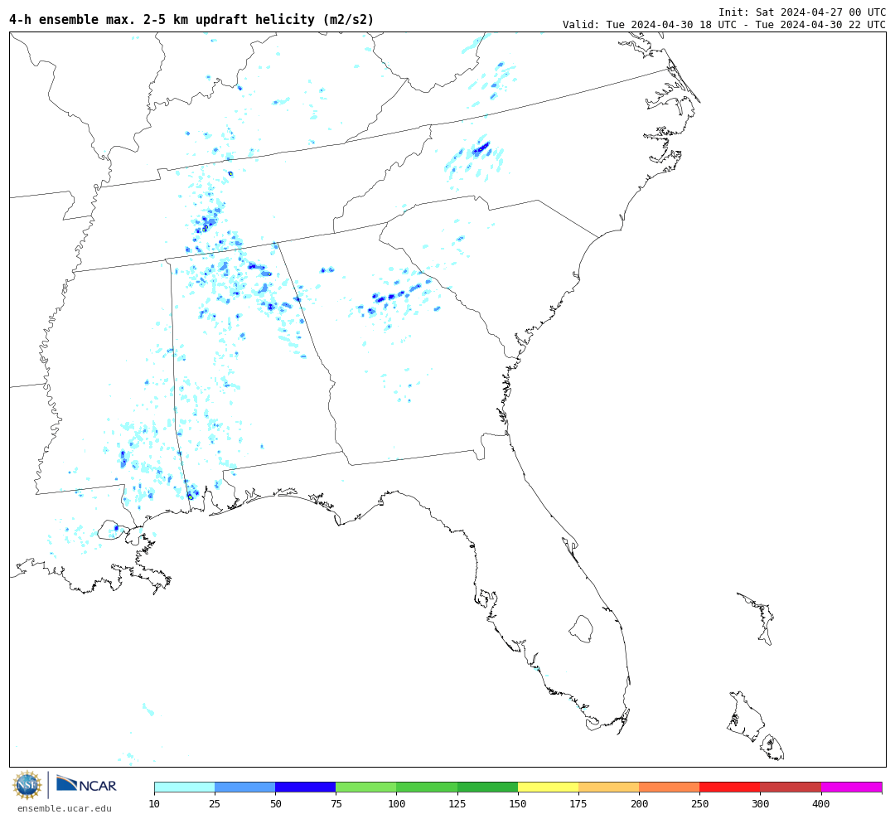The width and height of the screenshot is (895, 819).
Task: Click the colorbar label 50
Action: (x=275, y=803)
